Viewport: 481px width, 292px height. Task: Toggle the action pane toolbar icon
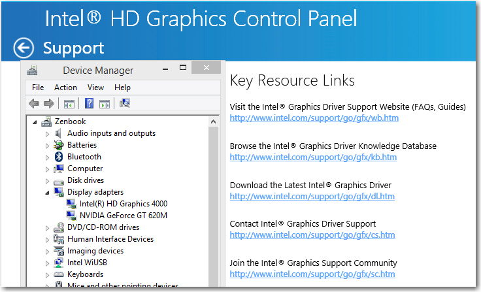tap(105, 104)
